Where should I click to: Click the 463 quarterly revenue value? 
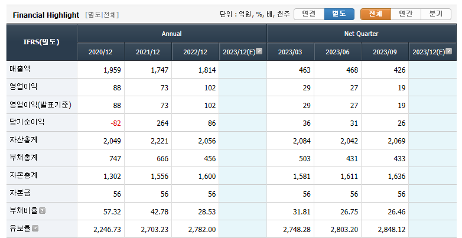[305, 70]
